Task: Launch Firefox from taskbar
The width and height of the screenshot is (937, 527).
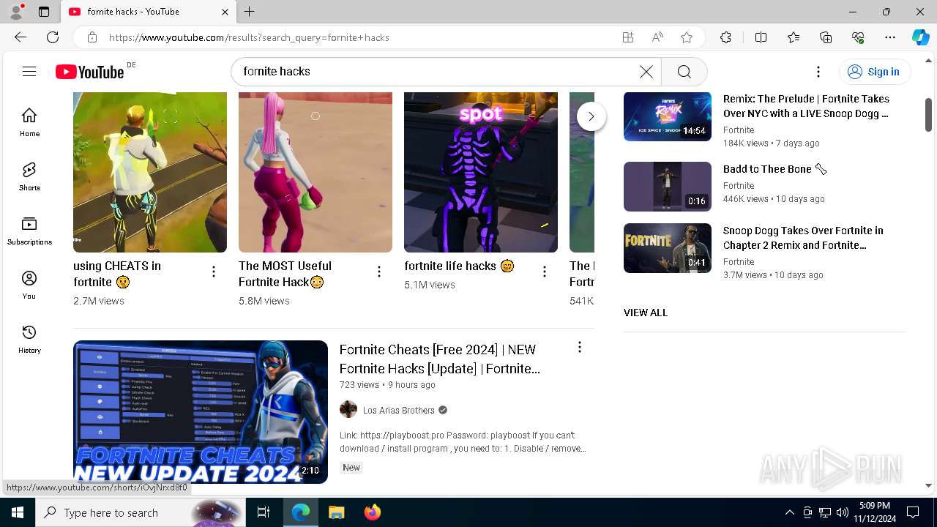Action: pos(373,512)
